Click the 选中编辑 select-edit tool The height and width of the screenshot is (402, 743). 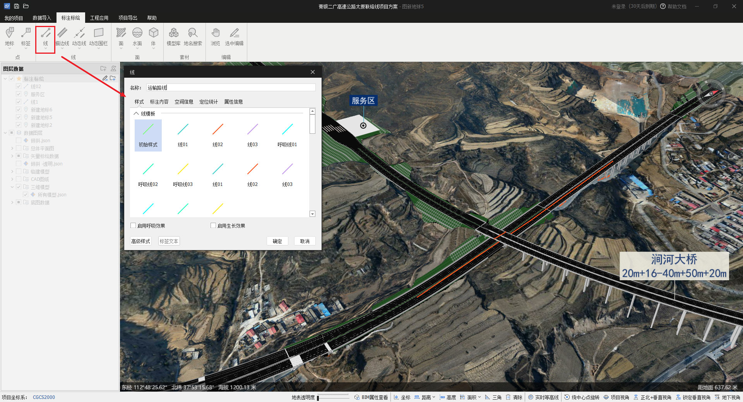tap(234, 37)
